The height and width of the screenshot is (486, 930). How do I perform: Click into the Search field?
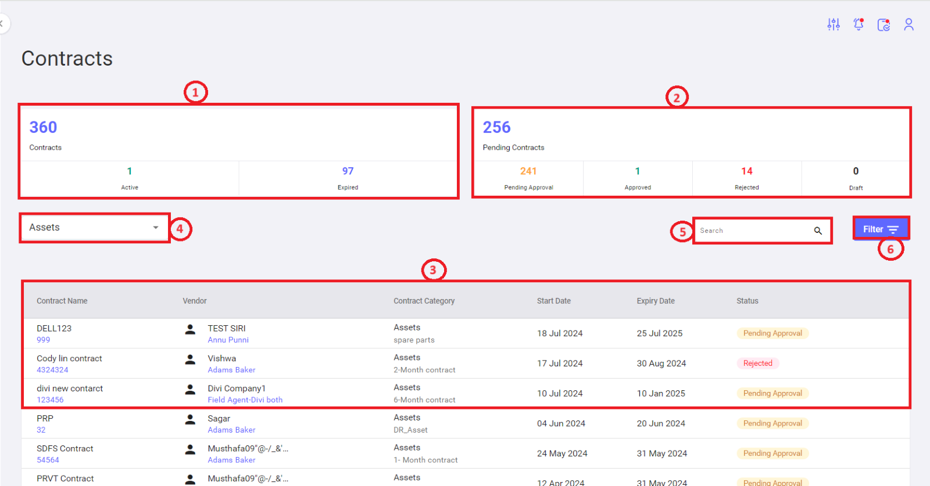tap(753, 231)
